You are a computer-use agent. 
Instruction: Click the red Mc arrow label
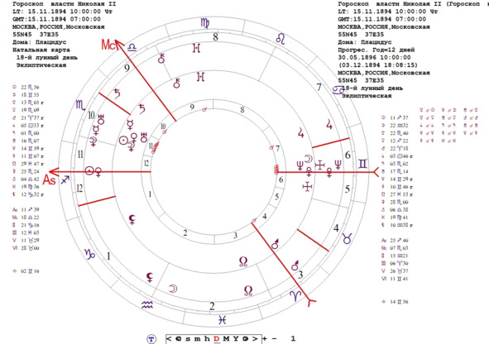109,45
